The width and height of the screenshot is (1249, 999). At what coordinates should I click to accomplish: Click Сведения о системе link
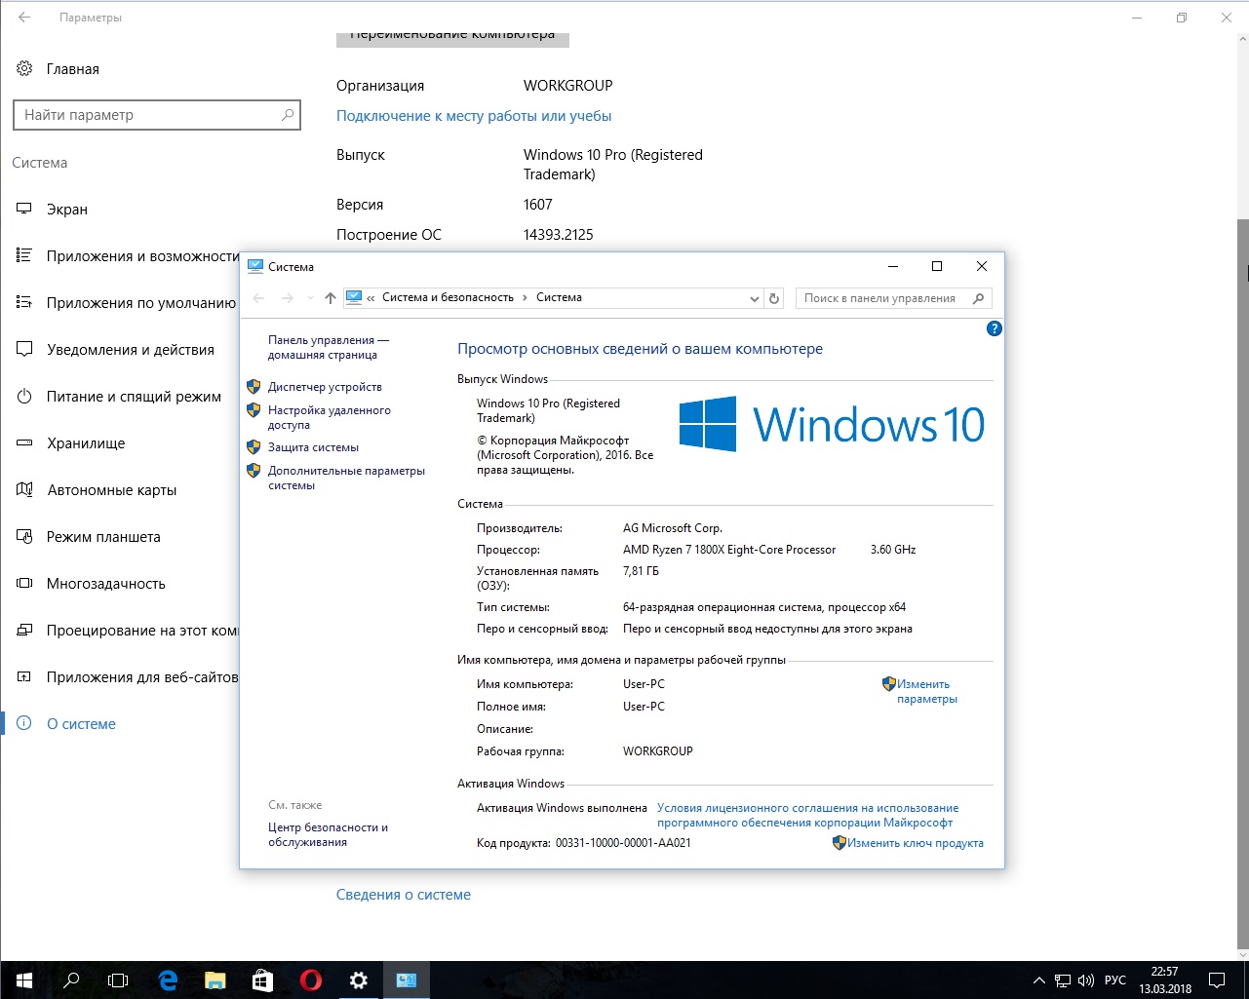[404, 895]
